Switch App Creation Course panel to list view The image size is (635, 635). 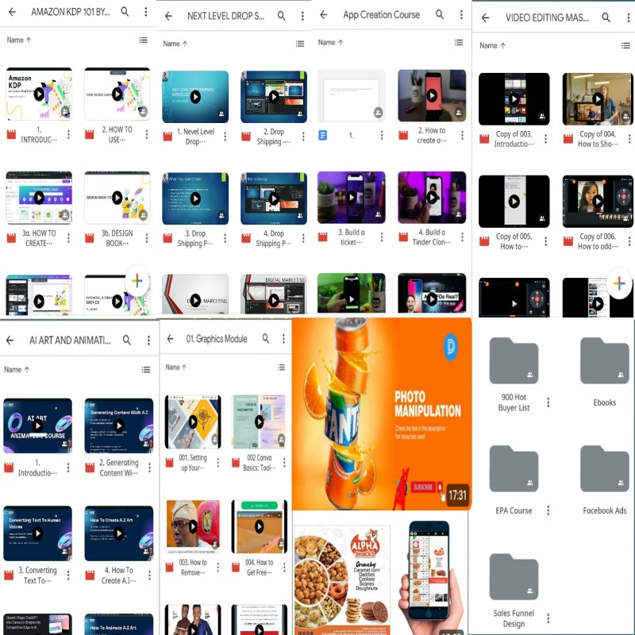pos(459,43)
